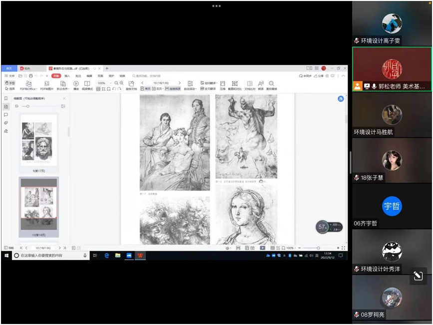
Task: Click the zoom out magnifier icon
Action: coord(116,83)
